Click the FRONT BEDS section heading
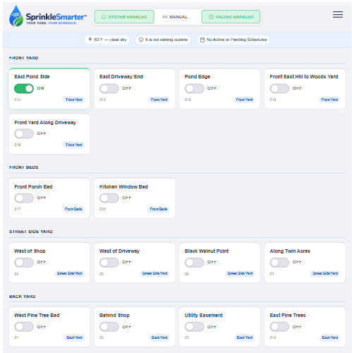Screen dimensions: 352x353 coord(23,167)
